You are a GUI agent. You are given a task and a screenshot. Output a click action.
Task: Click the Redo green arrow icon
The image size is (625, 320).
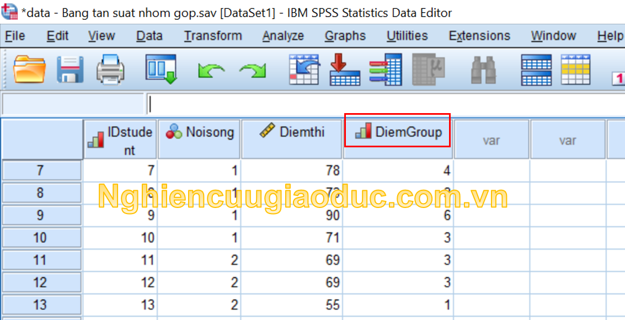[x=252, y=71]
